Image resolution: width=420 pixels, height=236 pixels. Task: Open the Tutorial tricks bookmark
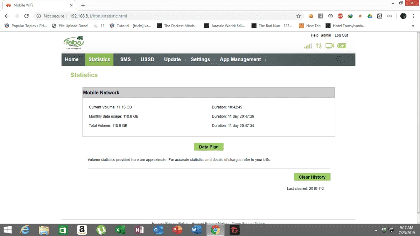click(131, 26)
